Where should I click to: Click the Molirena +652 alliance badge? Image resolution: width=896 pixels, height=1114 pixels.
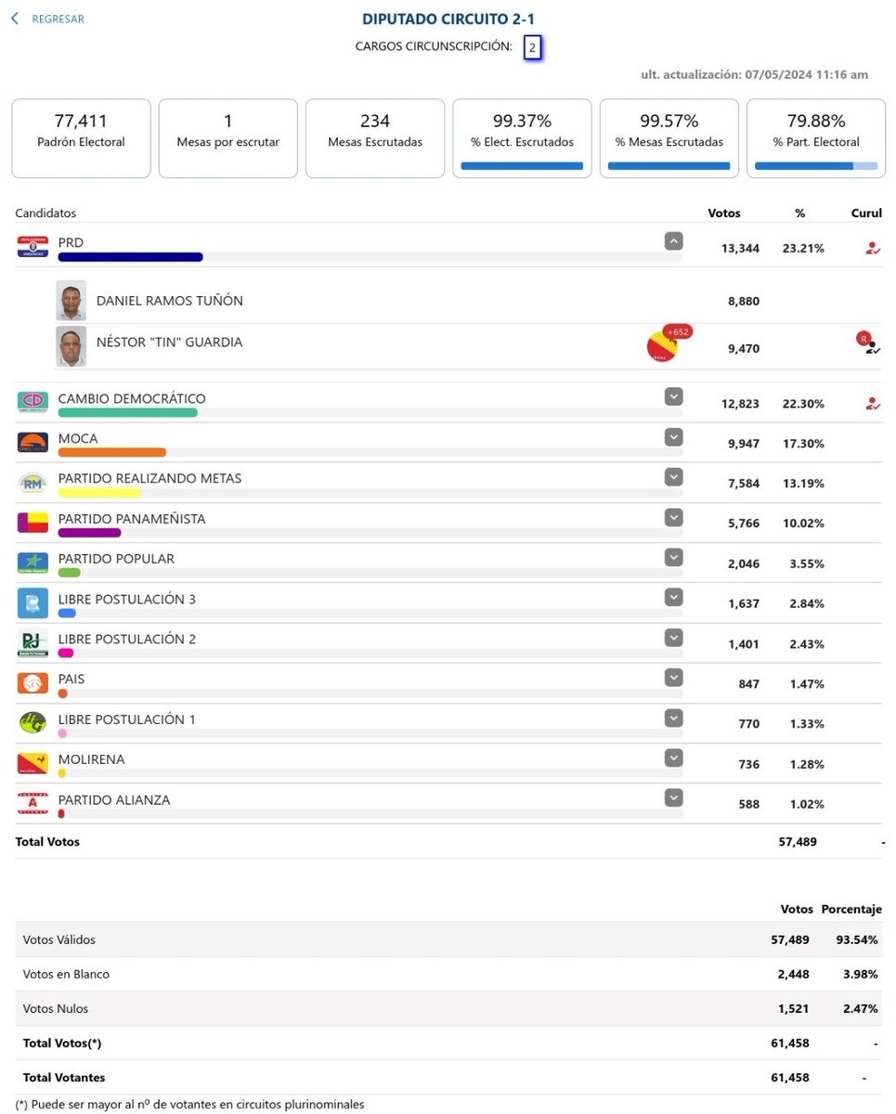[x=669, y=343]
